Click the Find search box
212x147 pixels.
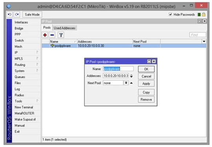(x=197, y=35)
